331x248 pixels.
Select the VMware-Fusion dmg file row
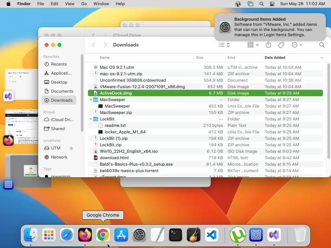point(205,87)
